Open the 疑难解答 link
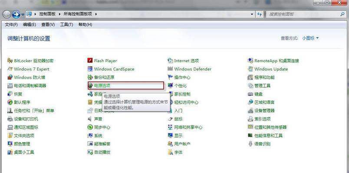The height and width of the screenshot is (173, 349). click(x=102, y=144)
